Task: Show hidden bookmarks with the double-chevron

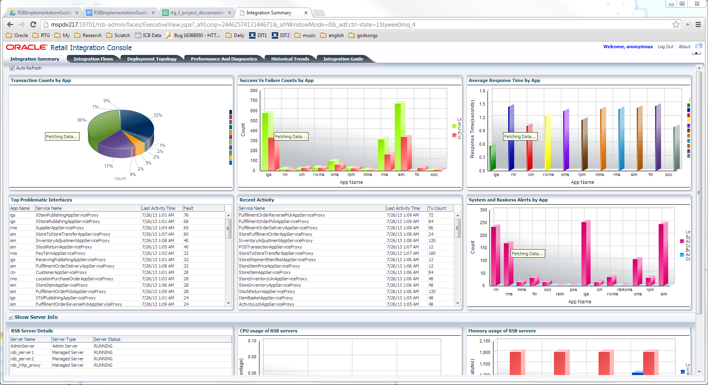Action: pyautogui.click(x=687, y=24)
